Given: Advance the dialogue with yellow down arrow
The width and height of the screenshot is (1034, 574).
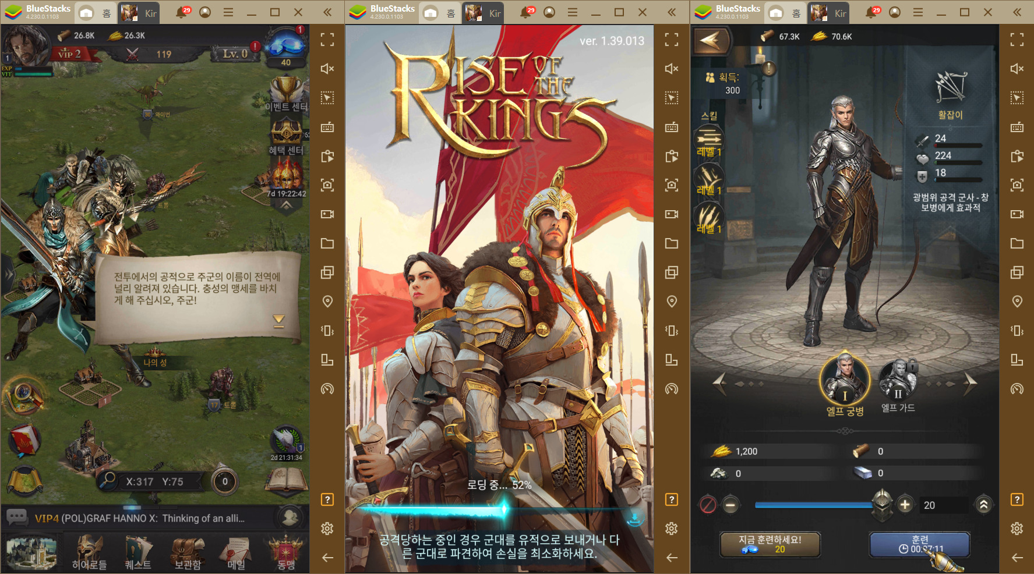Looking at the screenshot, I should coord(279,321).
